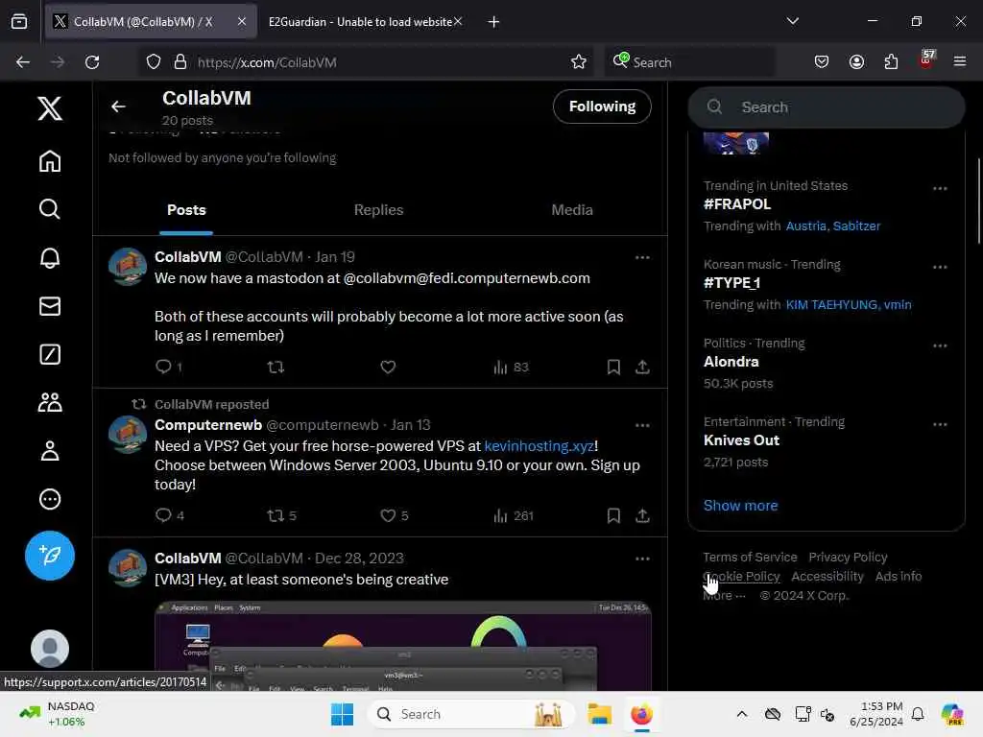The image size is (983, 737).
Task: Open options for Alondra trend
Action: click(940, 345)
